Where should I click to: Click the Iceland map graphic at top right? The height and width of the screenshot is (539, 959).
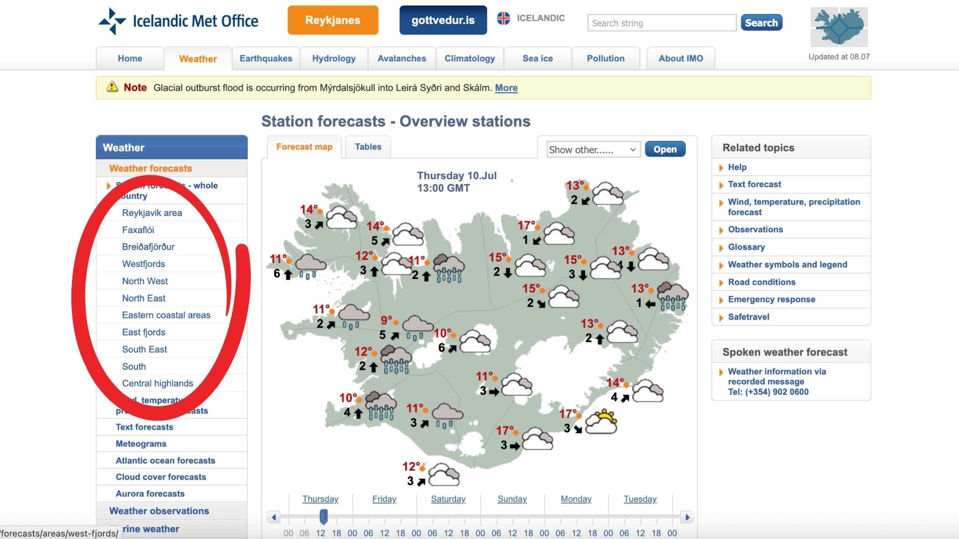click(839, 26)
